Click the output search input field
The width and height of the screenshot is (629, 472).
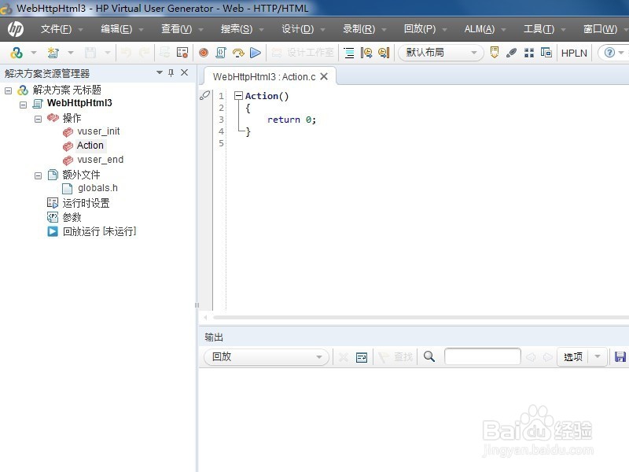pos(483,356)
